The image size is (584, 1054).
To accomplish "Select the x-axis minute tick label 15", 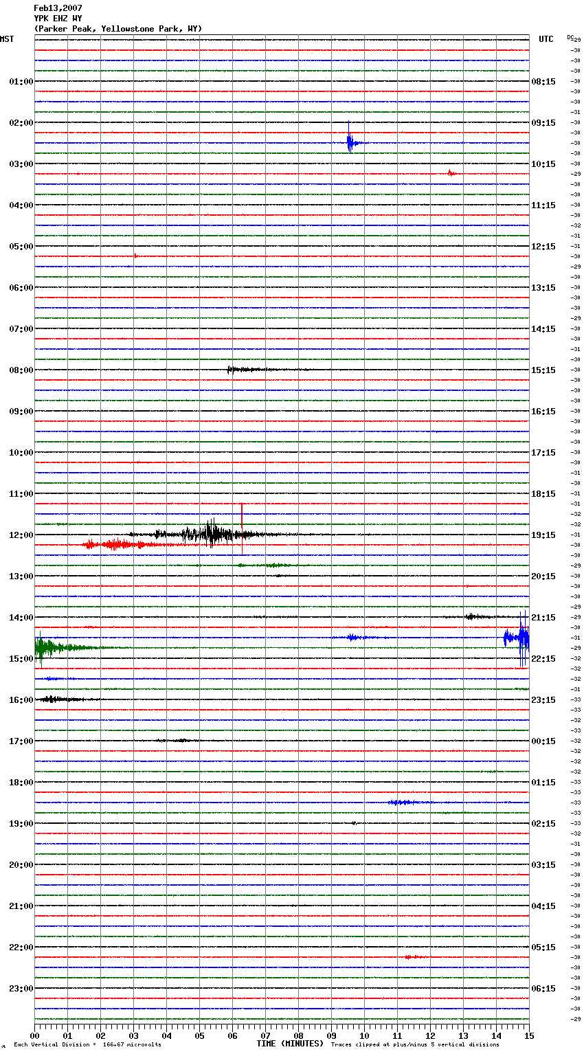I will (529, 1035).
